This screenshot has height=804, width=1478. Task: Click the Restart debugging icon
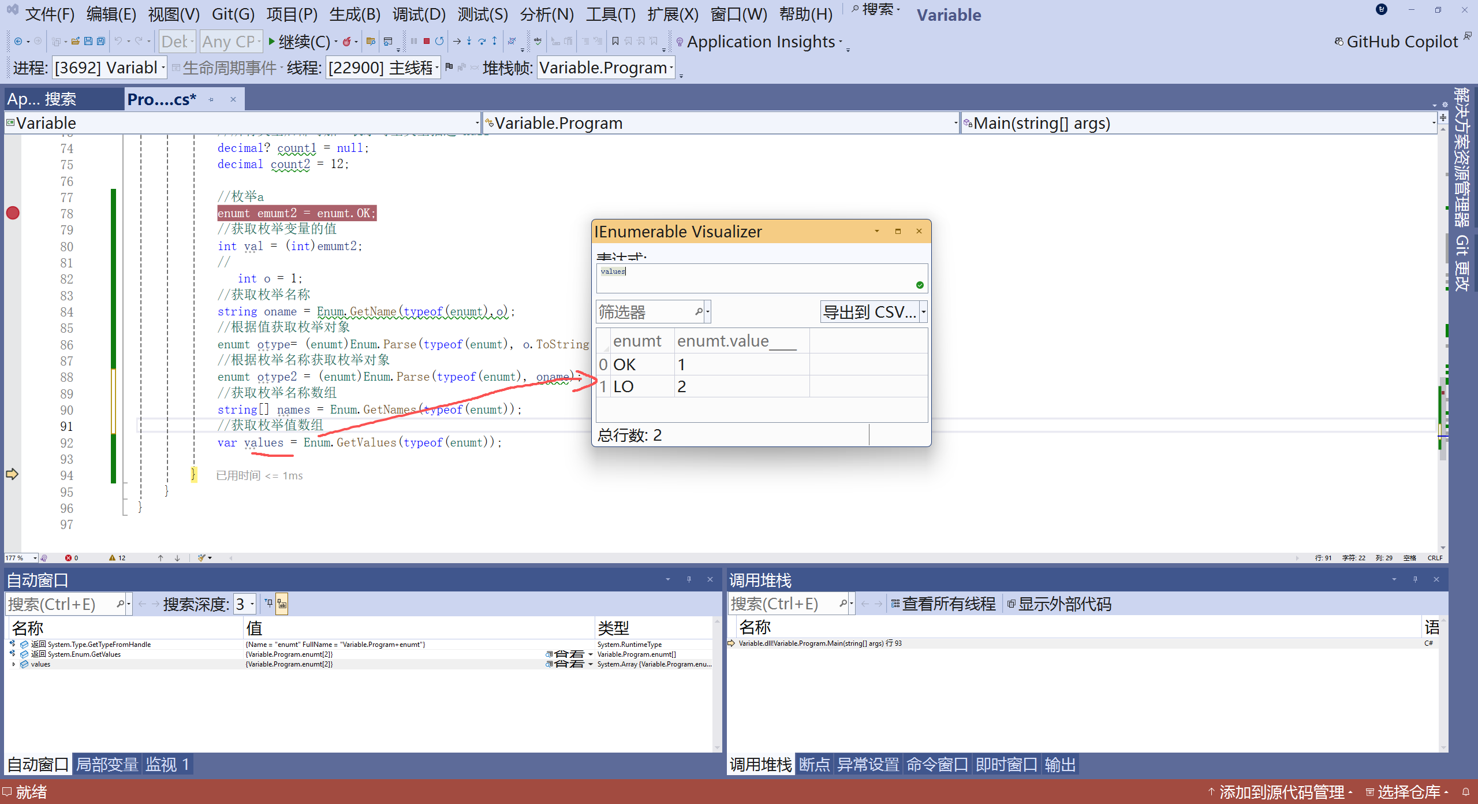[x=439, y=42]
